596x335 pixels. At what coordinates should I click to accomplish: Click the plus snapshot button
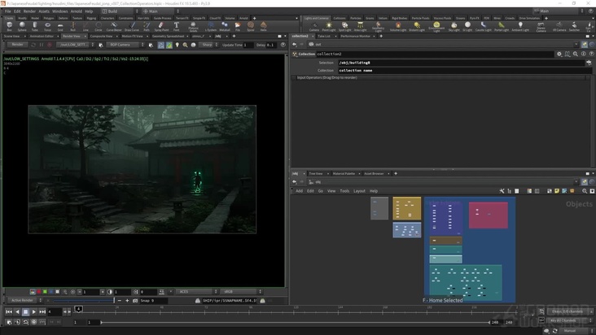[127, 301]
